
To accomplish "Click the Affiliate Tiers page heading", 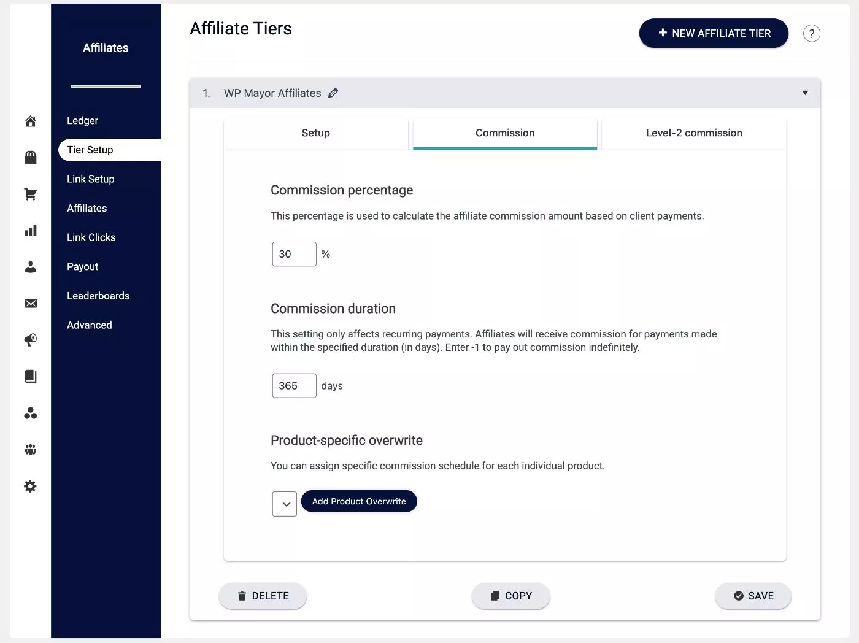I will [241, 29].
